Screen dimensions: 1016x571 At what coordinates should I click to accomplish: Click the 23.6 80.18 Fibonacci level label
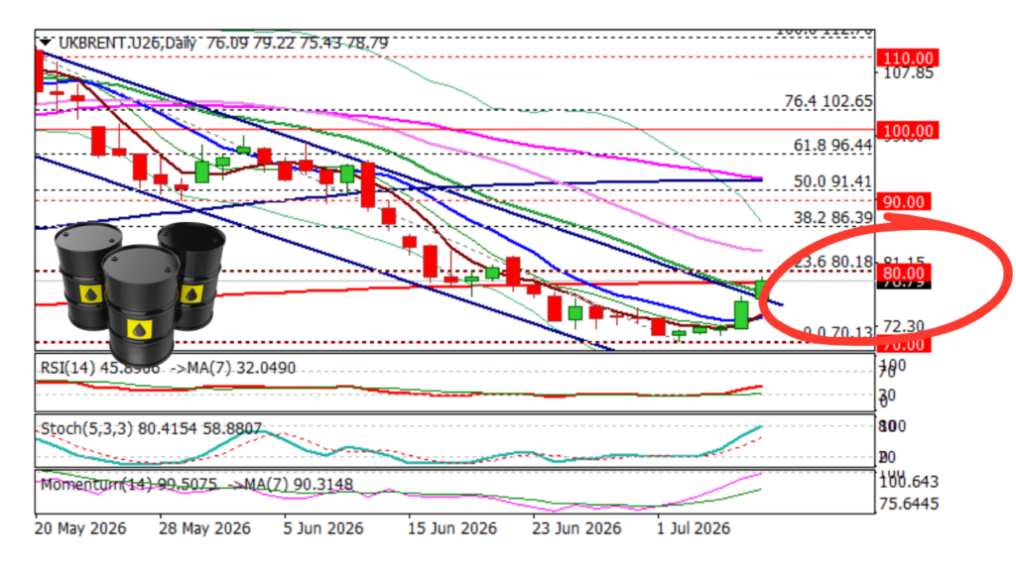tap(832, 262)
